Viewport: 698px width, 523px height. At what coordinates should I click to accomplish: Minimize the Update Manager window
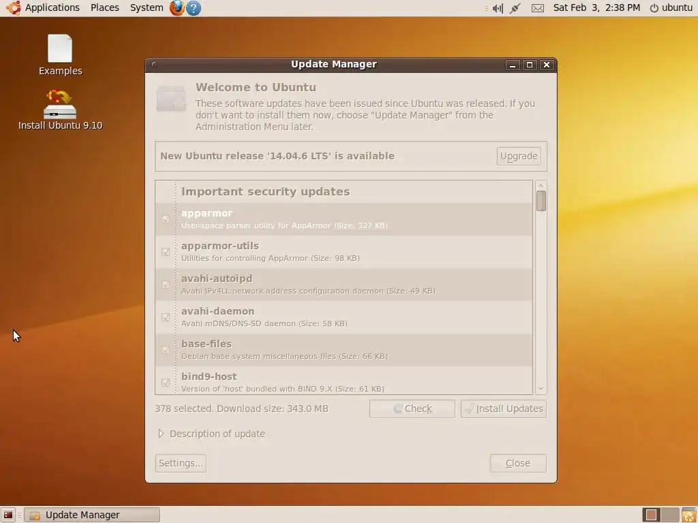[513, 65]
